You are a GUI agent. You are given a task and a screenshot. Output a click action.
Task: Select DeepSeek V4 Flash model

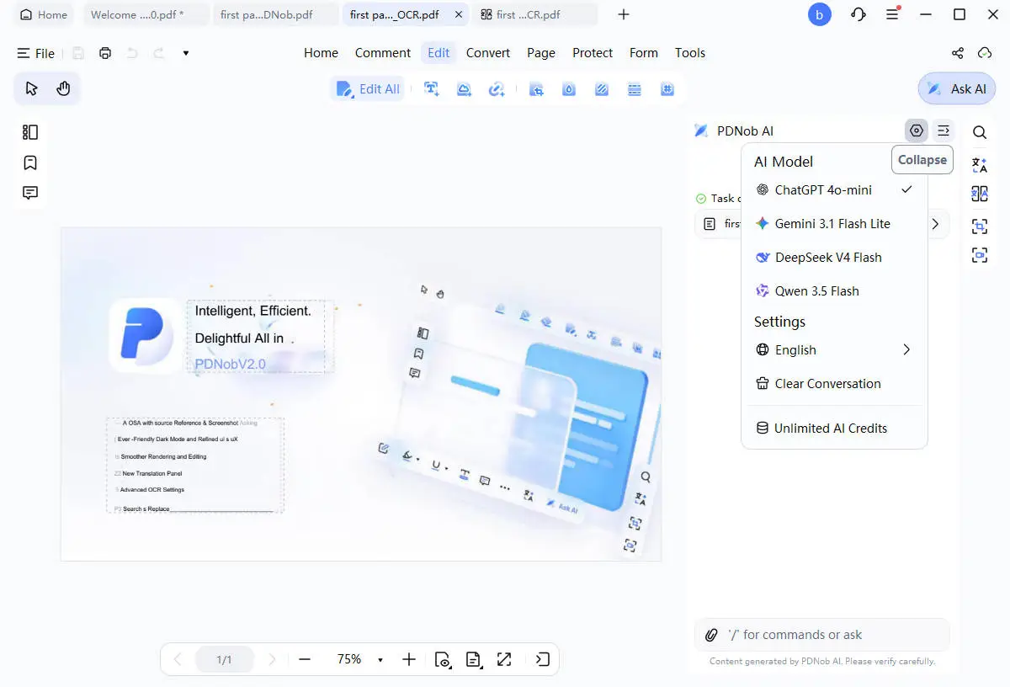[x=834, y=258]
